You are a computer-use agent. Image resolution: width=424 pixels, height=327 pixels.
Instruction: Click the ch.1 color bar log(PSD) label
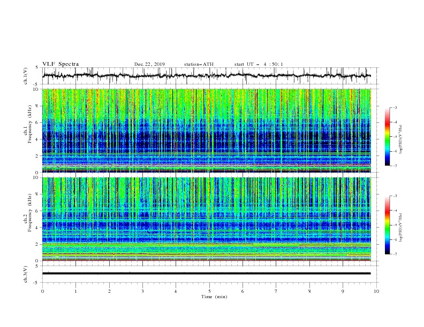pos(400,139)
